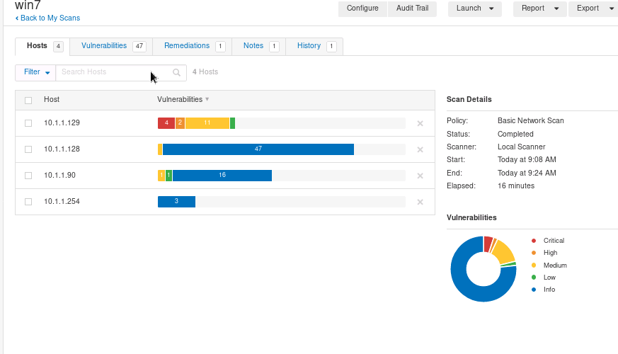This screenshot has height=354, width=618.
Task: Click the yellow Medium slice of donut chart
Action: point(505,251)
